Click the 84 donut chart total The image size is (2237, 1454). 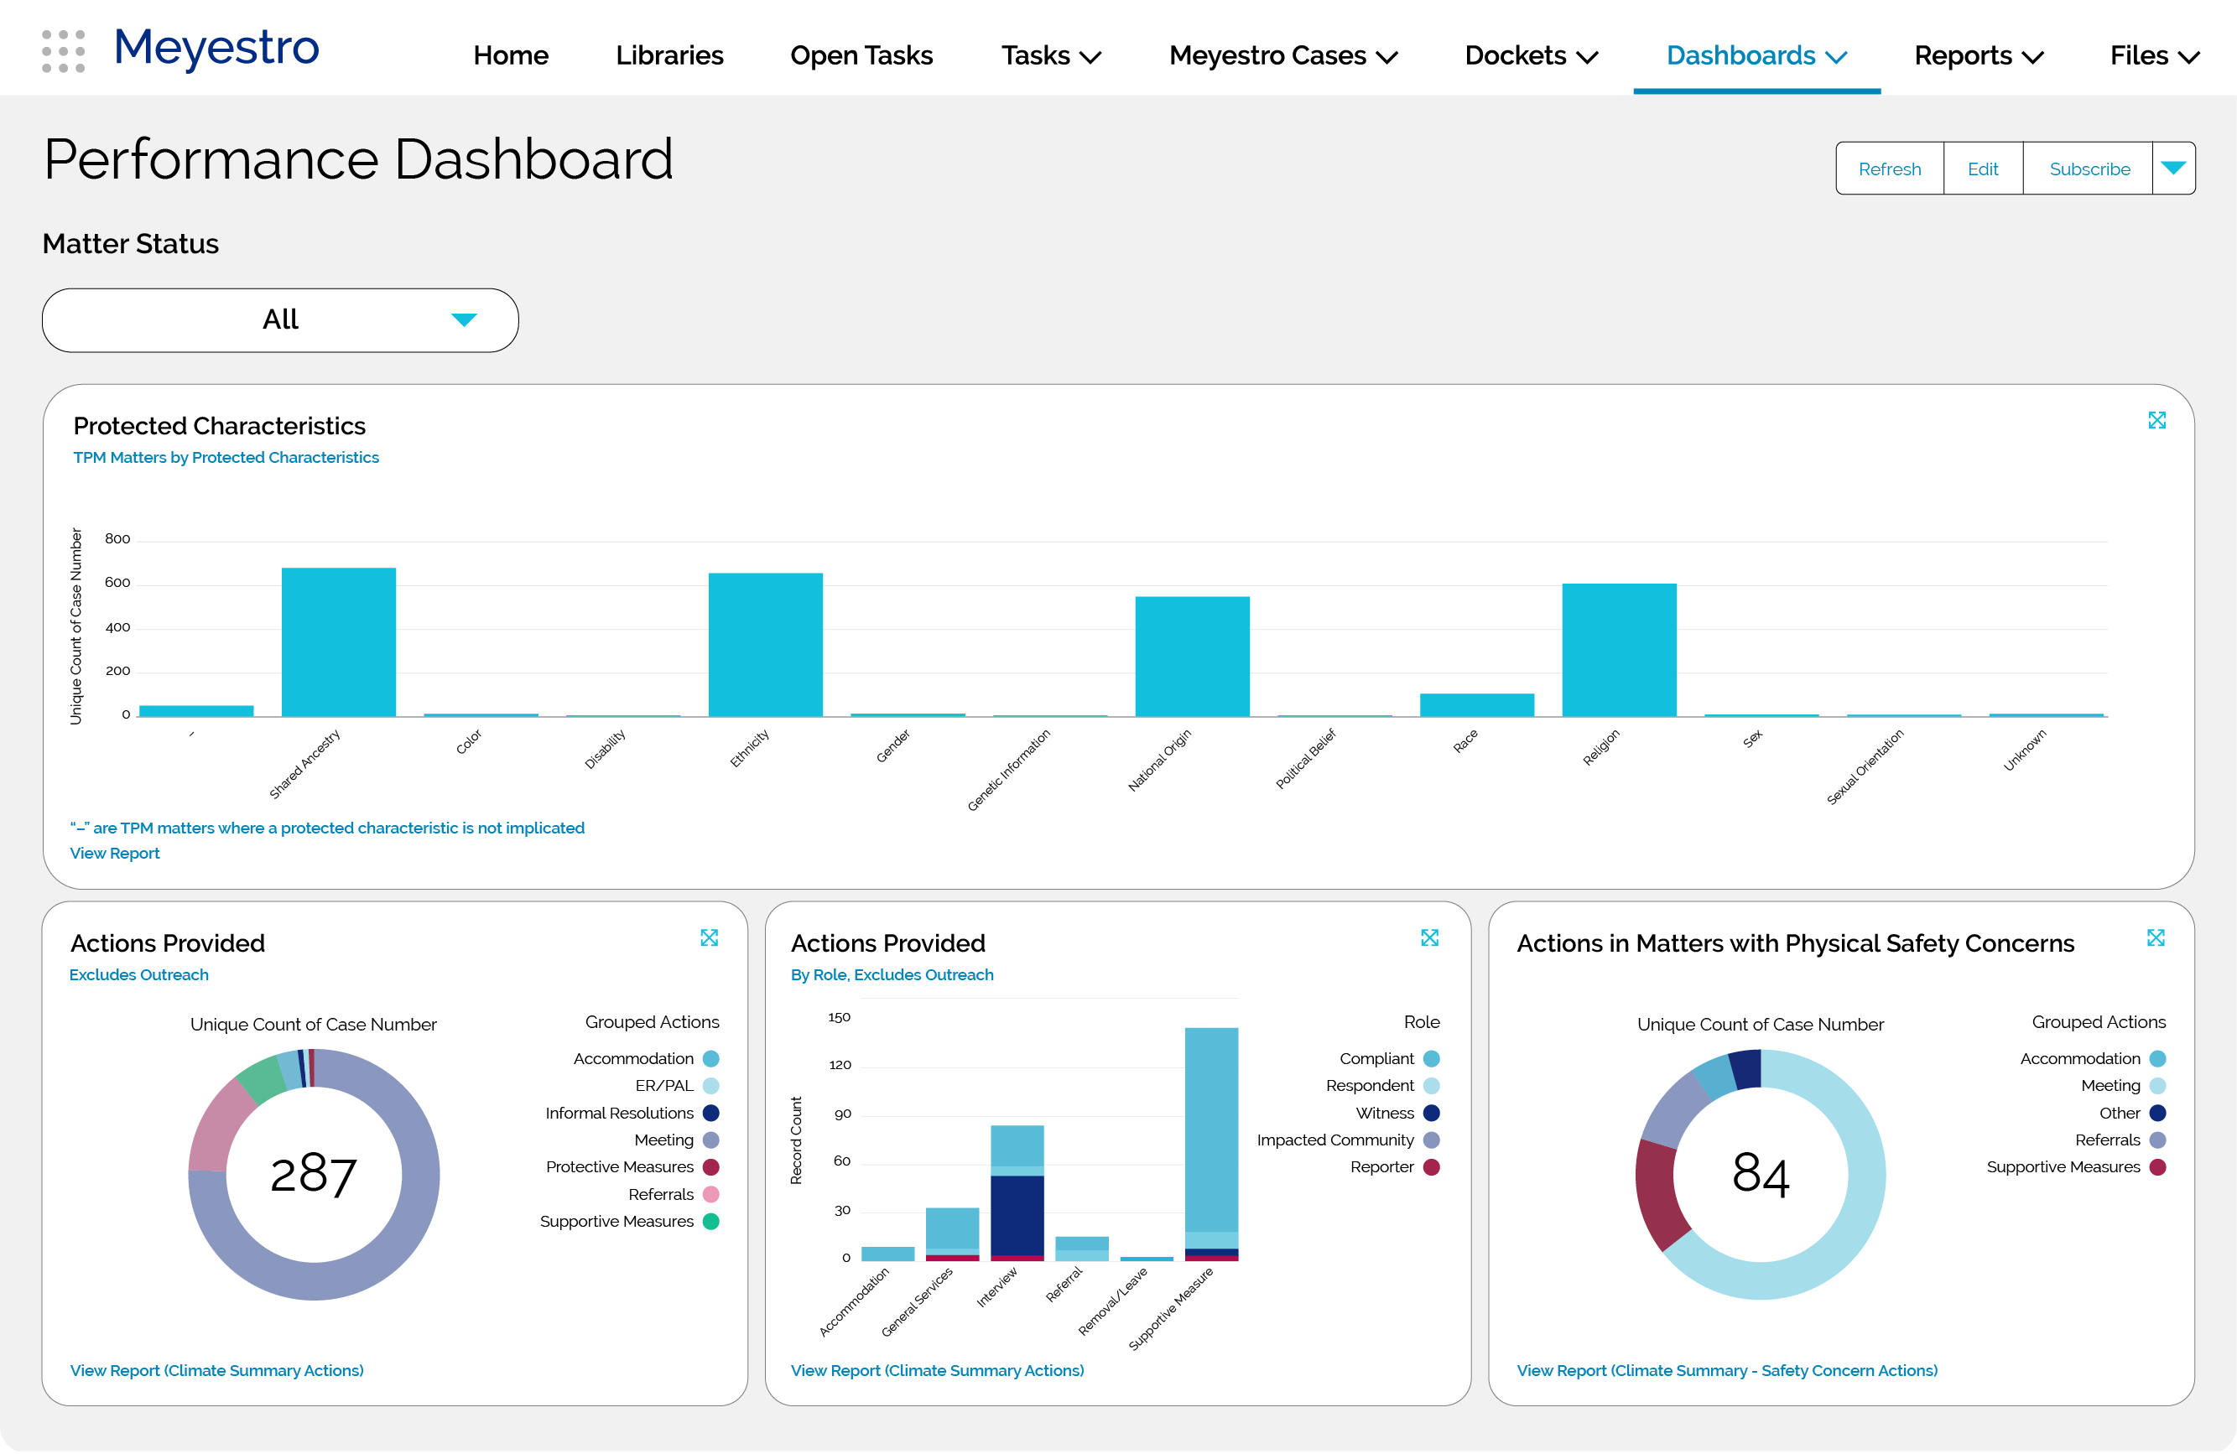click(x=1760, y=1176)
